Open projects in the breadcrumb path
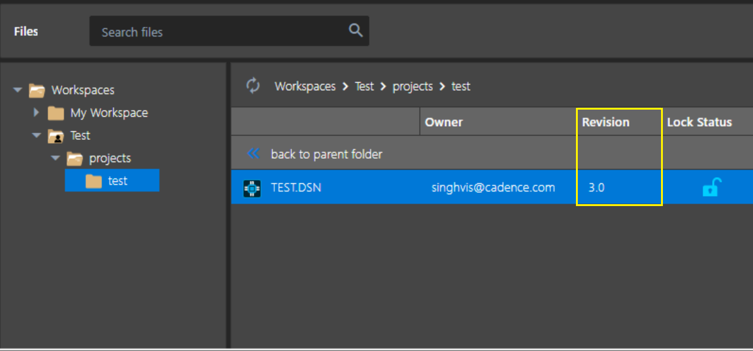This screenshot has width=753, height=351. pyautogui.click(x=413, y=86)
